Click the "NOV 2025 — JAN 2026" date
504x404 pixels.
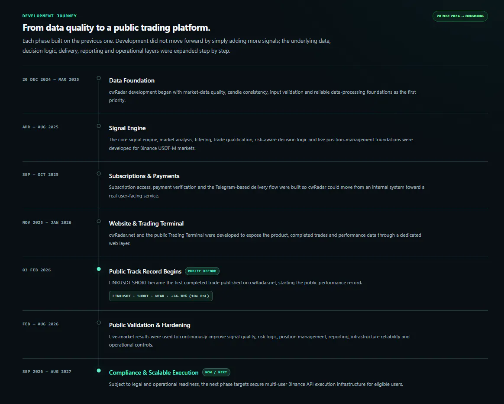click(47, 223)
